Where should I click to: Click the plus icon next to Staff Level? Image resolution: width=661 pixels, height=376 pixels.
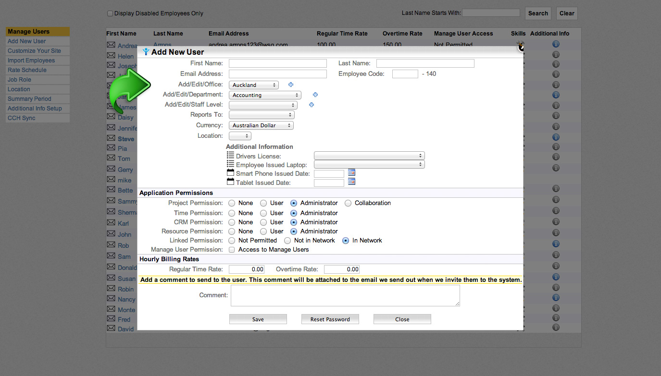click(312, 105)
